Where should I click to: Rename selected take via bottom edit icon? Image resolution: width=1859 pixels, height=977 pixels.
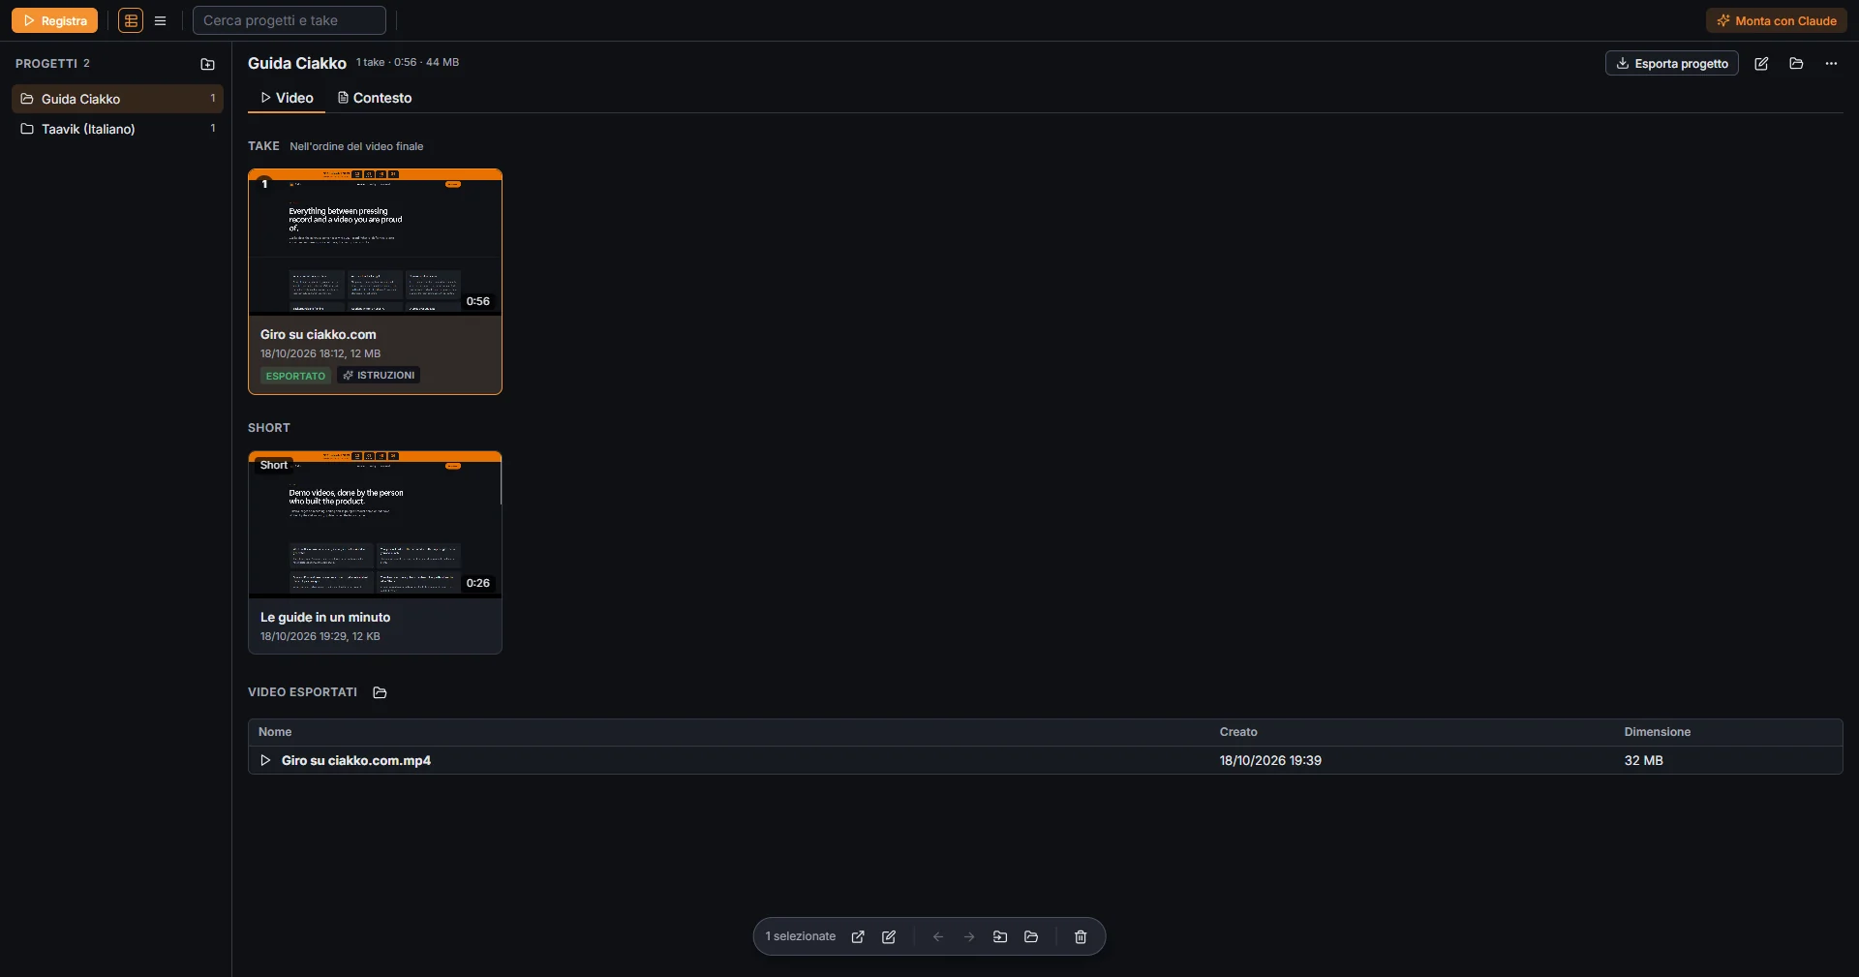pos(889,936)
